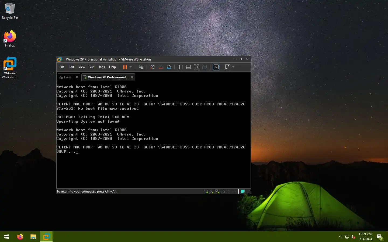
Task: Click the printer status icon
Action: click(223, 191)
